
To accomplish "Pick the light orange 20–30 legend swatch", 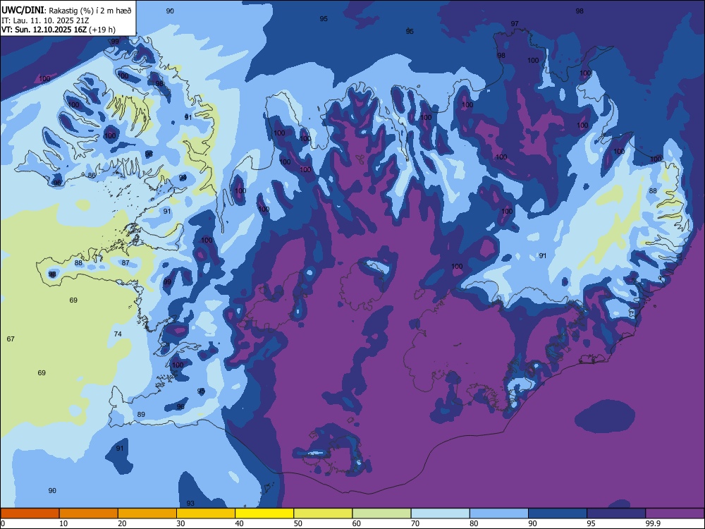I will (x=147, y=513).
